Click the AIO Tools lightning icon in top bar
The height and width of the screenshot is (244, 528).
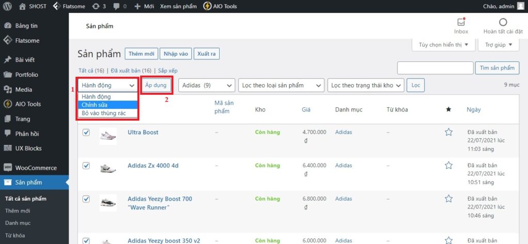[207, 6]
